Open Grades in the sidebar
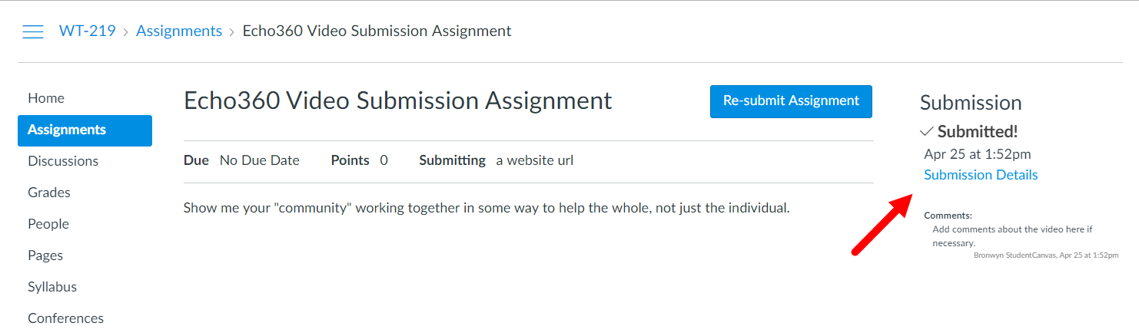The height and width of the screenshot is (336, 1139). point(49,193)
